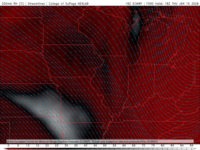Click the colorbar label '30'

point(66,145)
